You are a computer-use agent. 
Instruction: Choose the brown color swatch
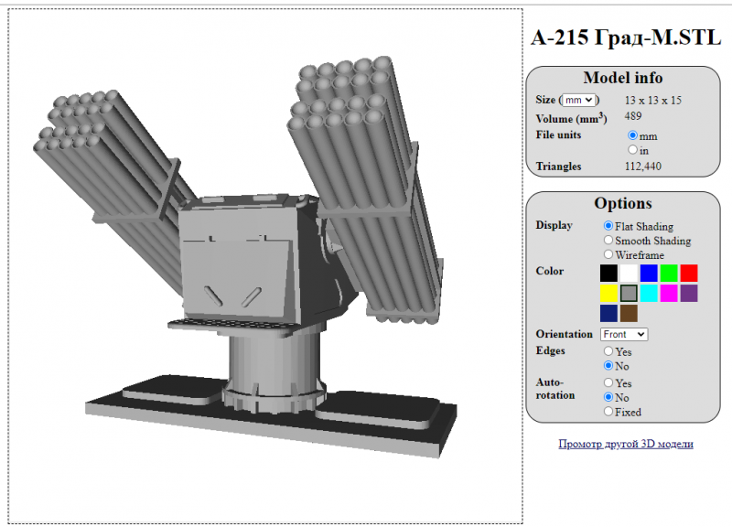629,313
